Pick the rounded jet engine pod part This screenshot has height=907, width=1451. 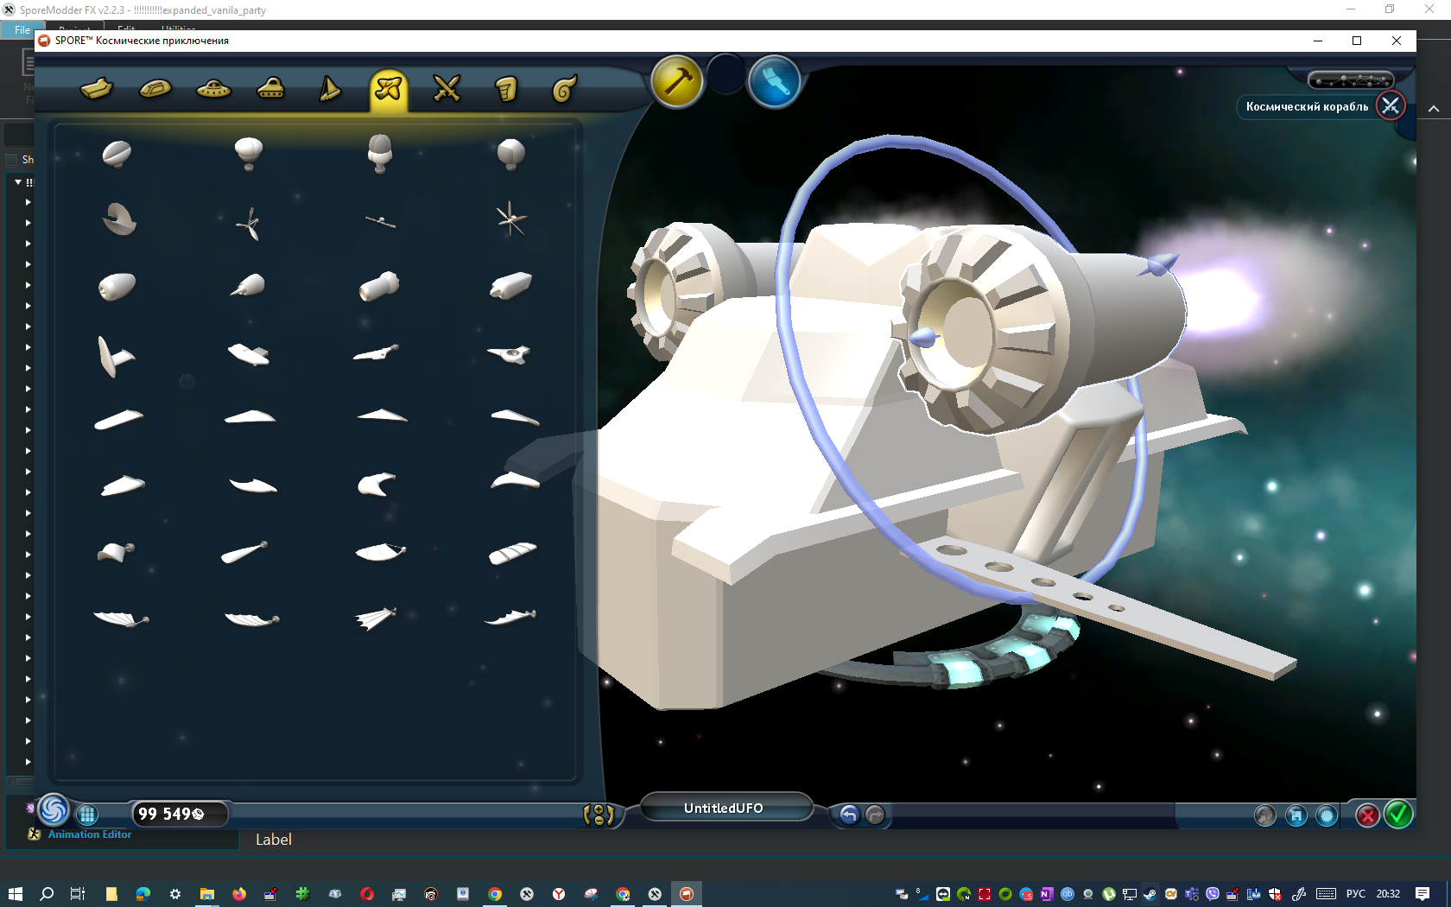tap(117, 286)
